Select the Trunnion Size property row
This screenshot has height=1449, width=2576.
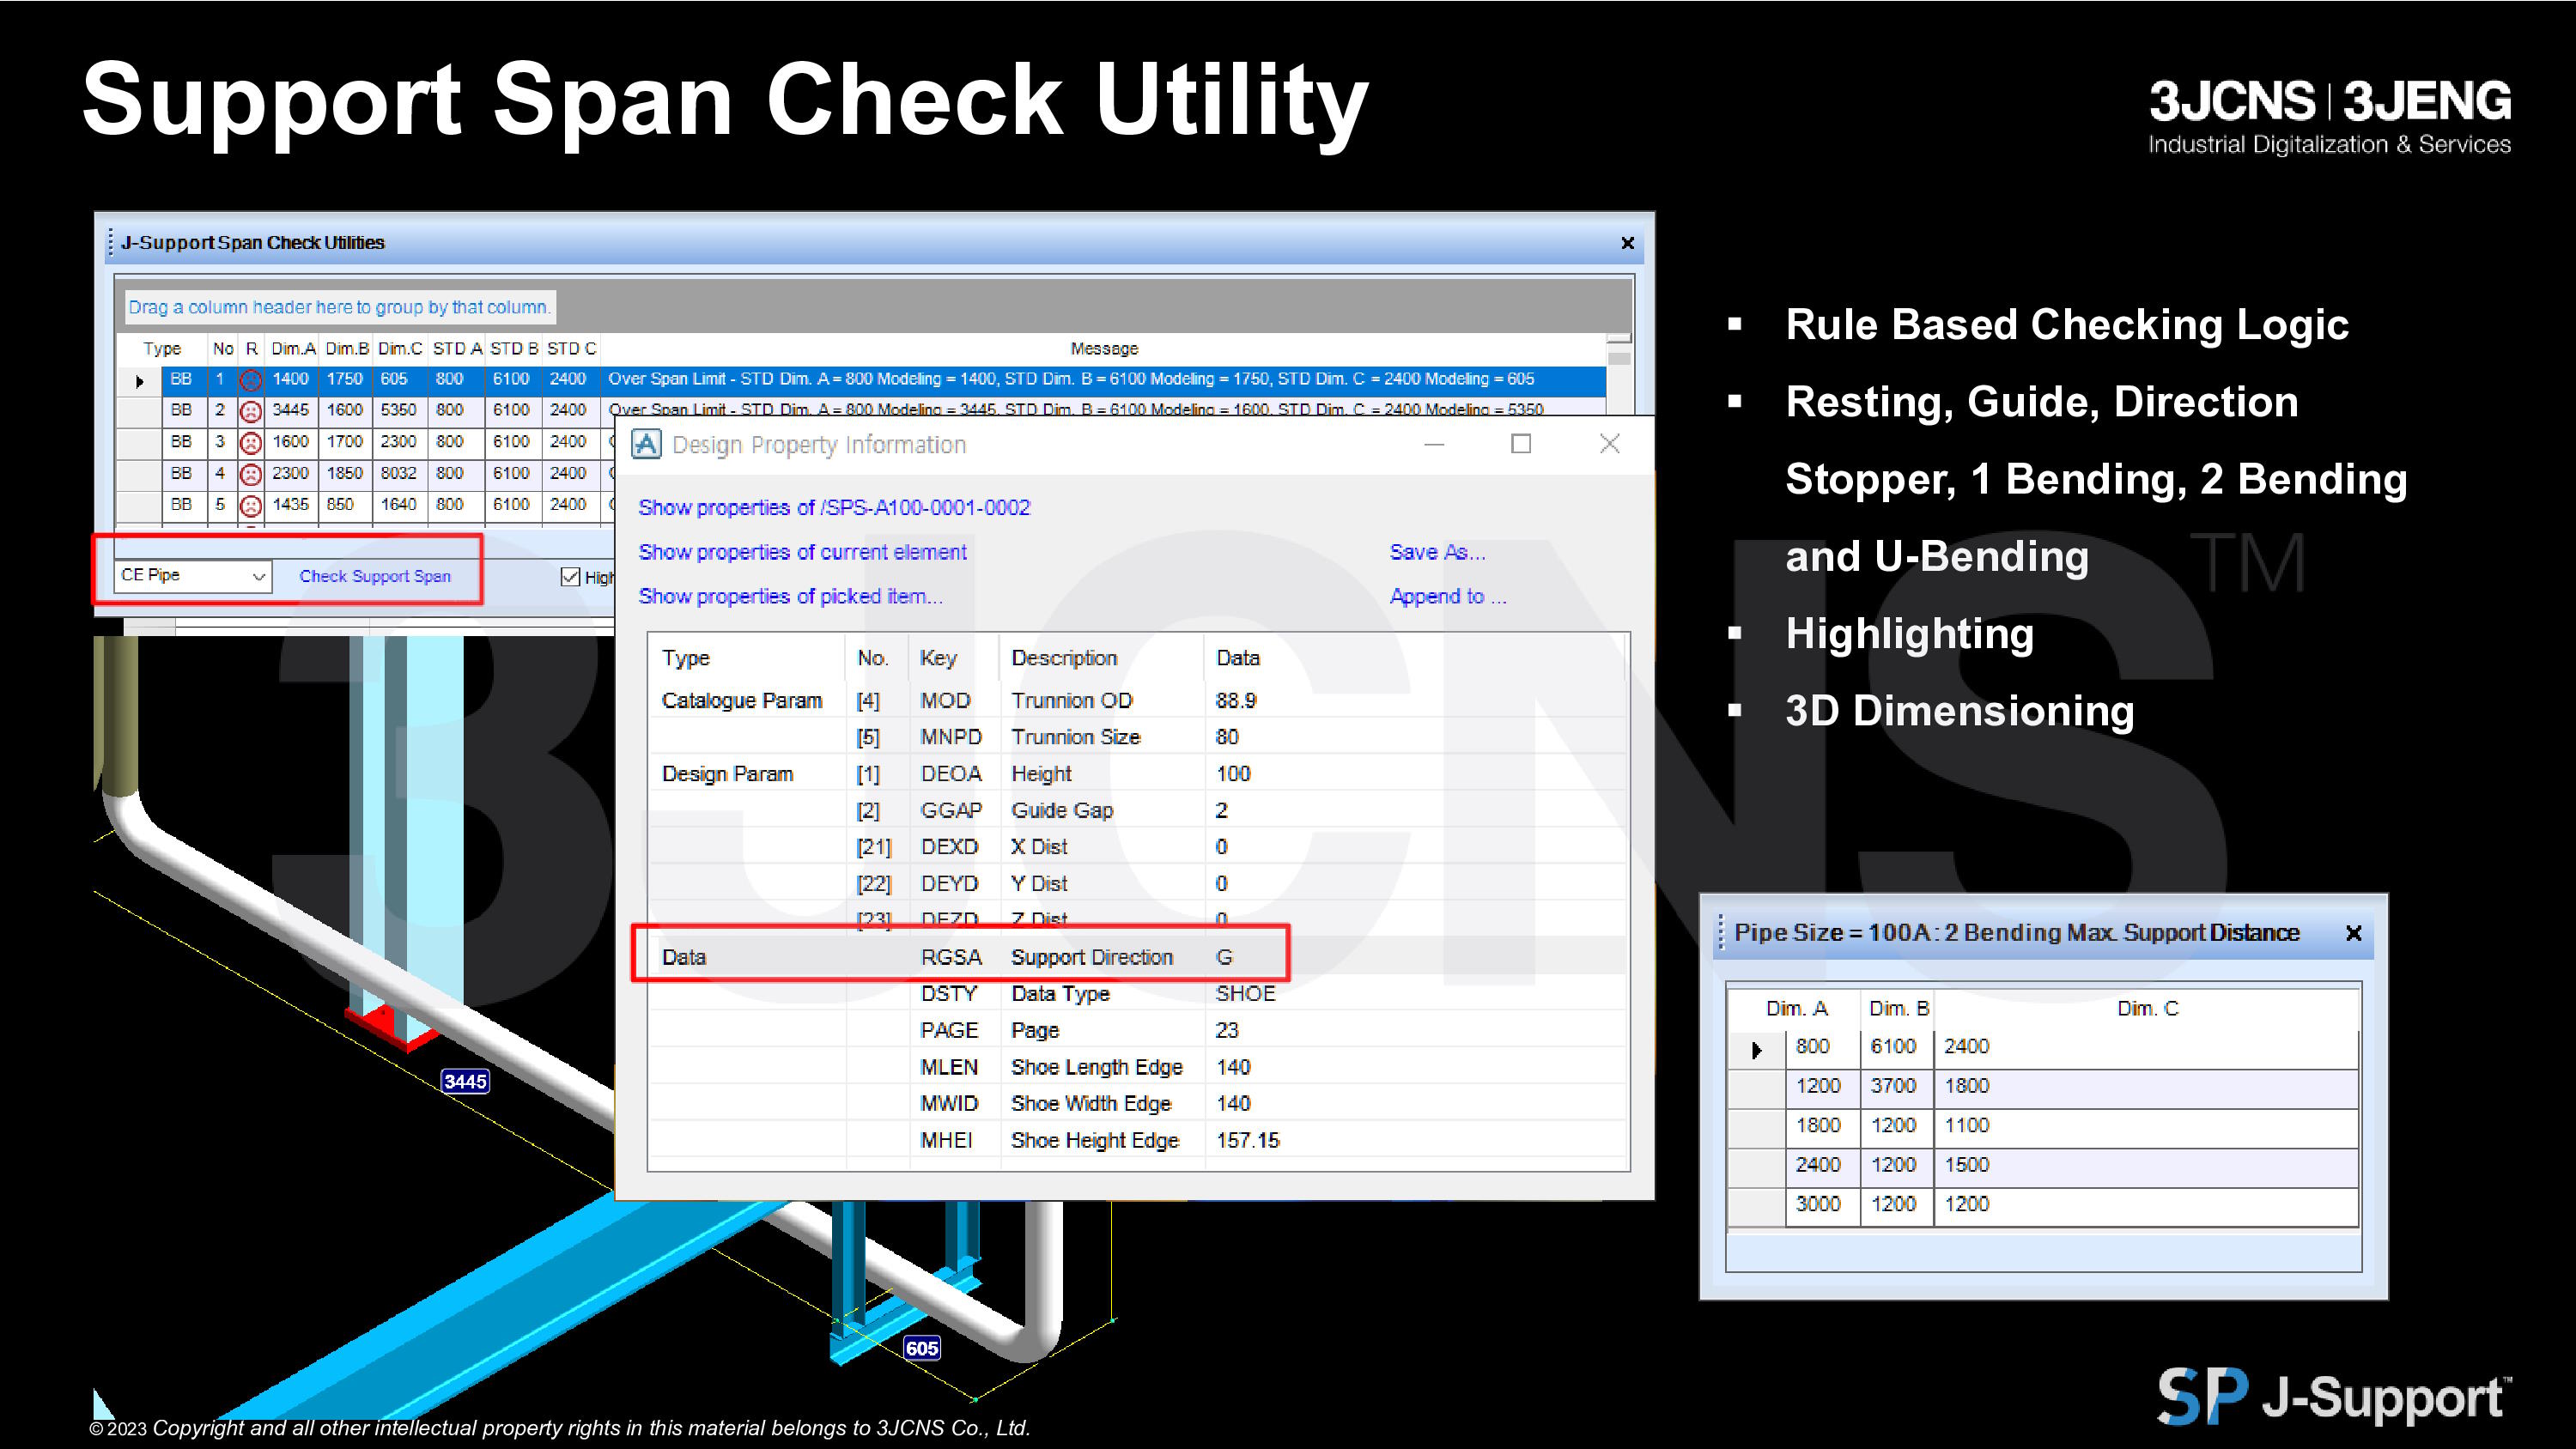(x=1138, y=737)
